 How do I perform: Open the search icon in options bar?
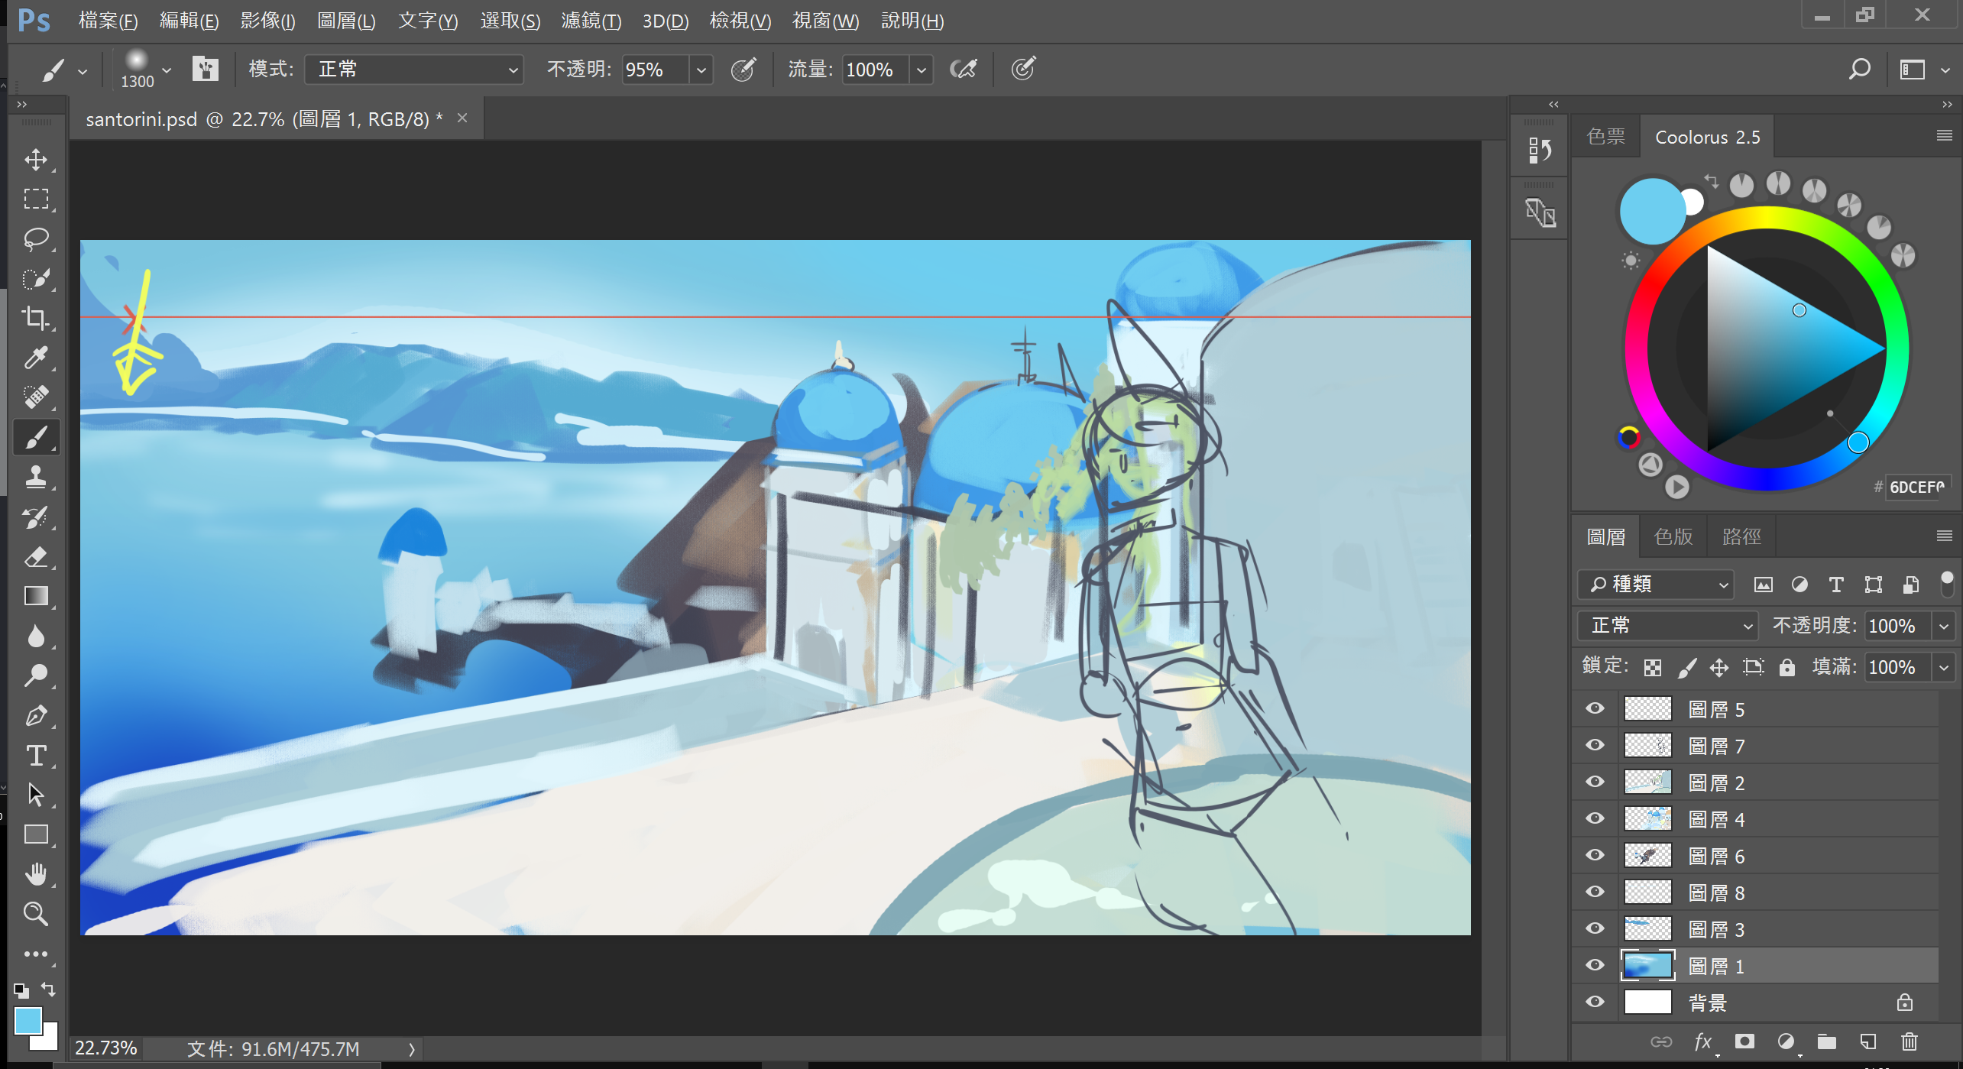point(1859,70)
